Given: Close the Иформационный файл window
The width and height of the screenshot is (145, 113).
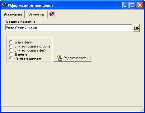Looking at the screenshot, I should coord(140,5).
